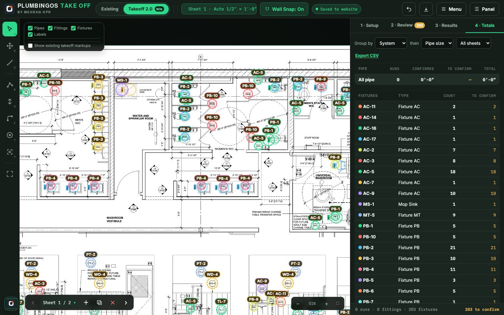Toggle Wall Snap On button

click(x=284, y=9)
